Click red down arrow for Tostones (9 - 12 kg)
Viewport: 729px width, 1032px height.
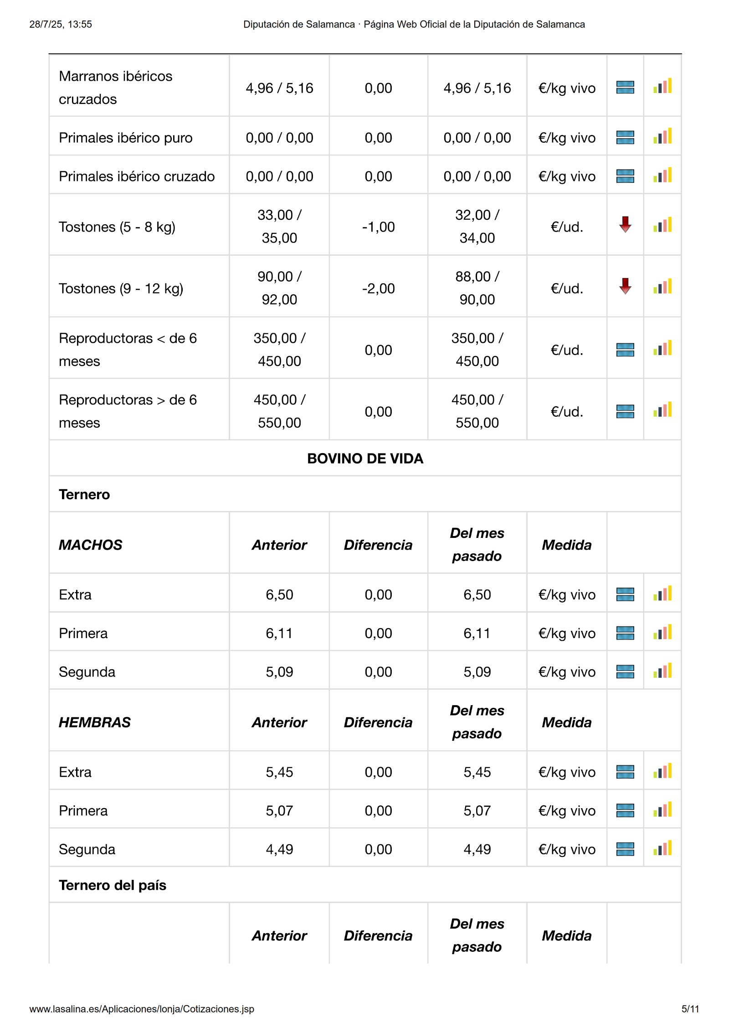[625, 286]
